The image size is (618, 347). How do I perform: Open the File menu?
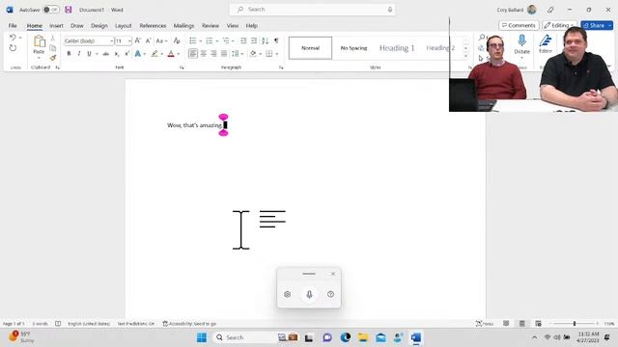pos(13,26)
